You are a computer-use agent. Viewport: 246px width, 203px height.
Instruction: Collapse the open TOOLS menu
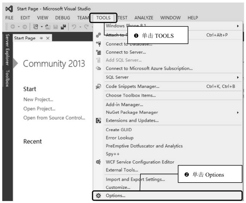click(103, 18)
